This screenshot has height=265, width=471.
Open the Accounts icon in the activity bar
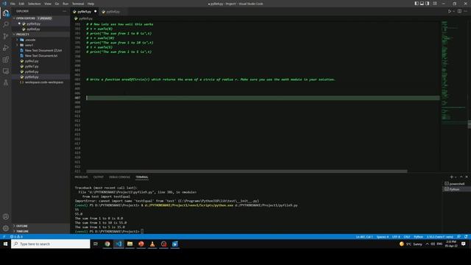point(6,216)
